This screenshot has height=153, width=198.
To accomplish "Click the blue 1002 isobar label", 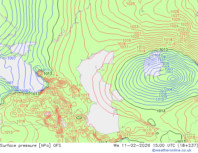I will click(169, 72).
